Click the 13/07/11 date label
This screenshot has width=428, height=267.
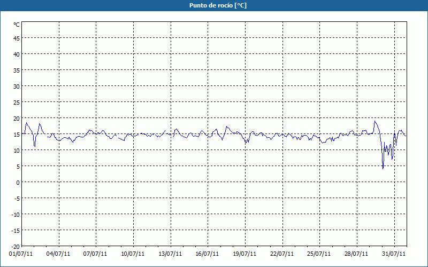170,254
